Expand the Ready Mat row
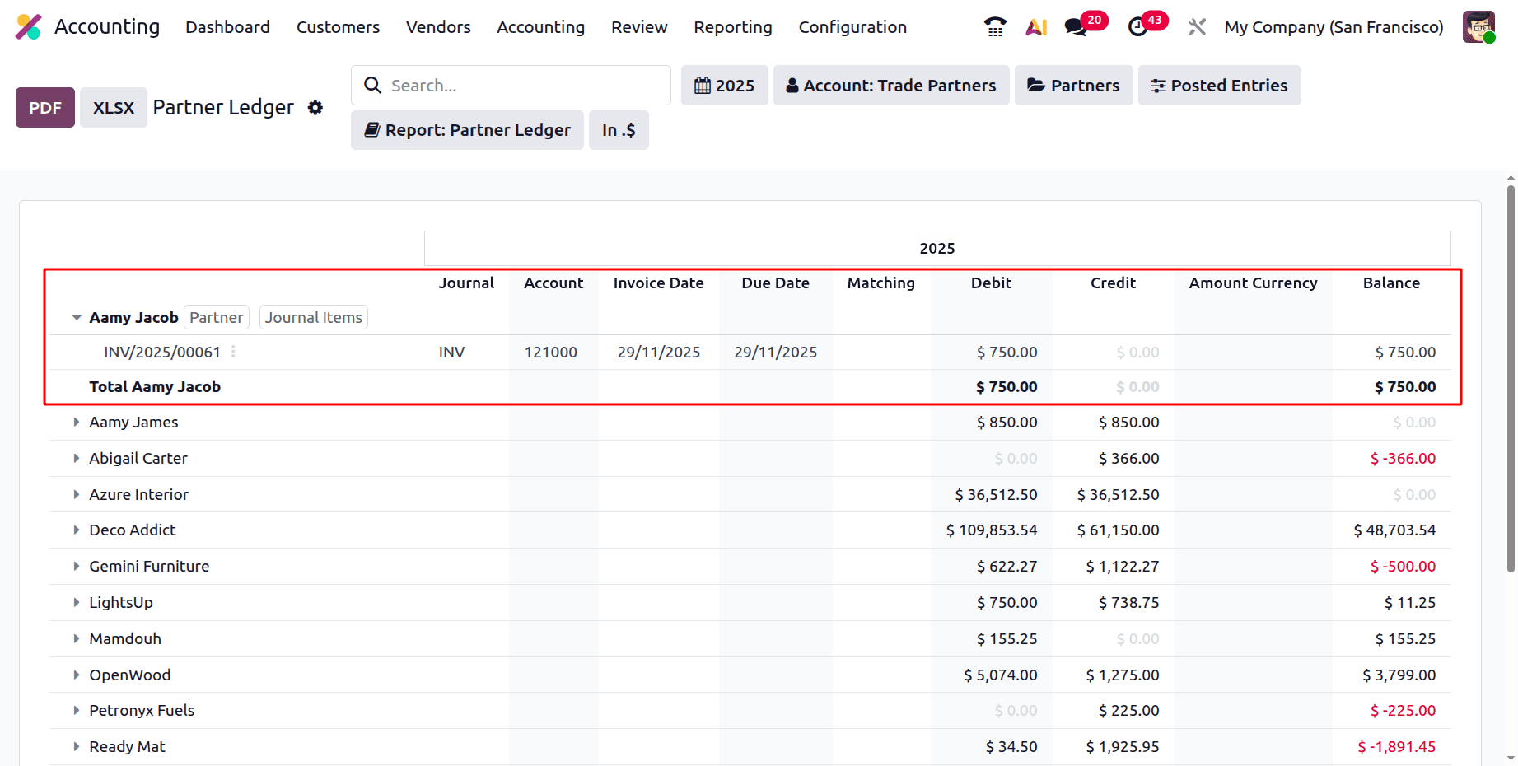The height and width of the screenshot is (766, 1518). (77, 746)
